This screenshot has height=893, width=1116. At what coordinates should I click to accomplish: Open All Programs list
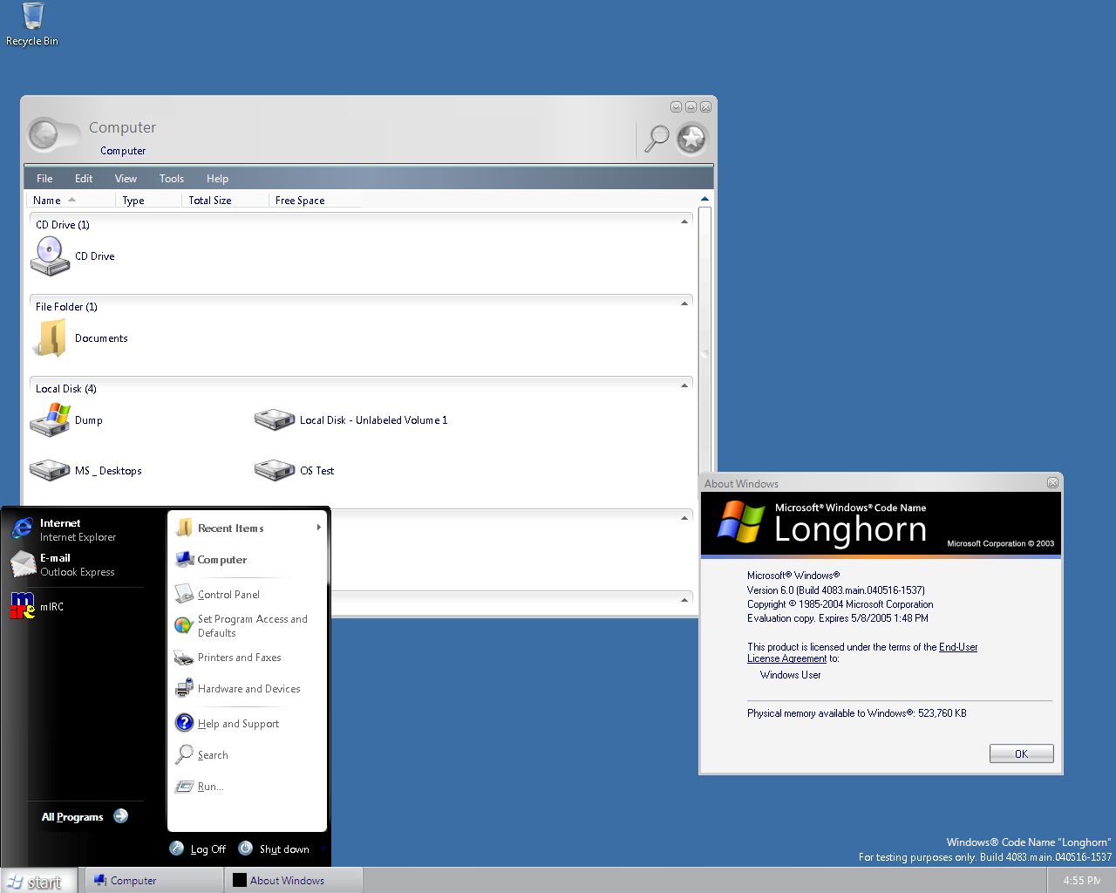(x=85, y=816)
